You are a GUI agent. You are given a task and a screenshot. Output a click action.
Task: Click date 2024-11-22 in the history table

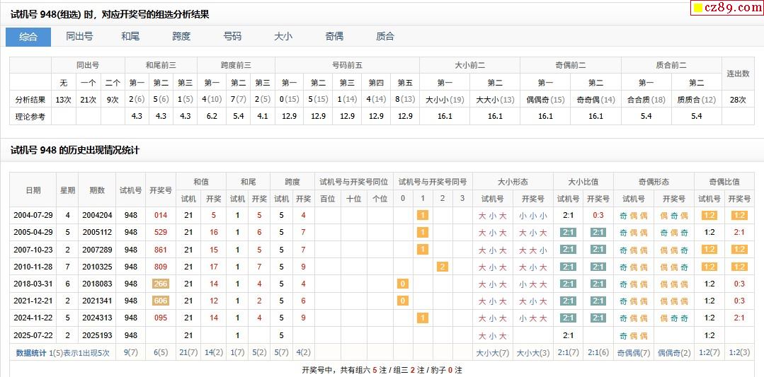coord(33,318)
